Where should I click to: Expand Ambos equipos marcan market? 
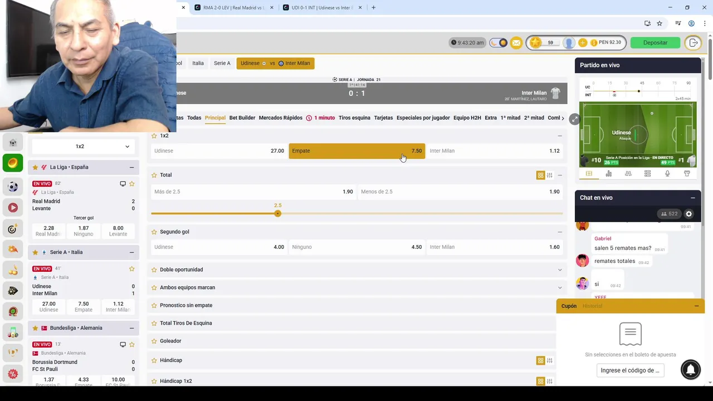[x=560, y=287]
